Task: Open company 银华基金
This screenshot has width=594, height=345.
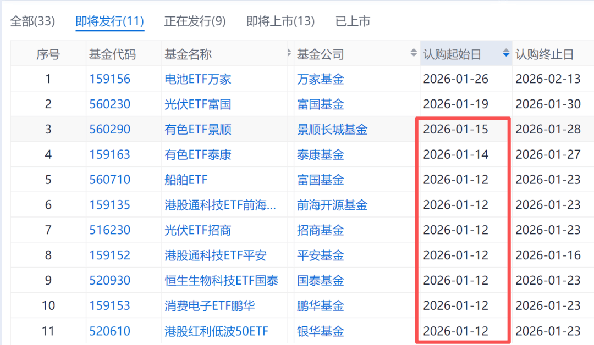Action: pos(321,331)
